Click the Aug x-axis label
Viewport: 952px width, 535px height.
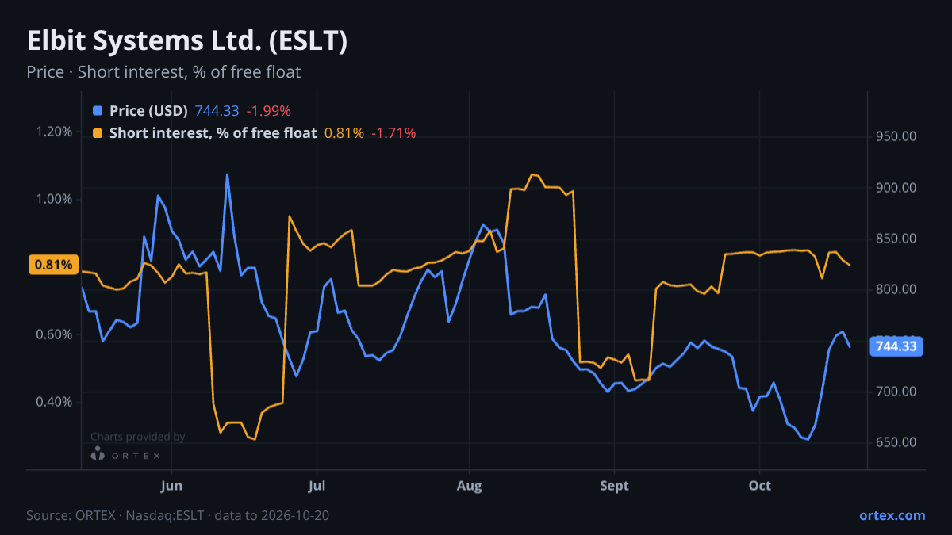470,484
